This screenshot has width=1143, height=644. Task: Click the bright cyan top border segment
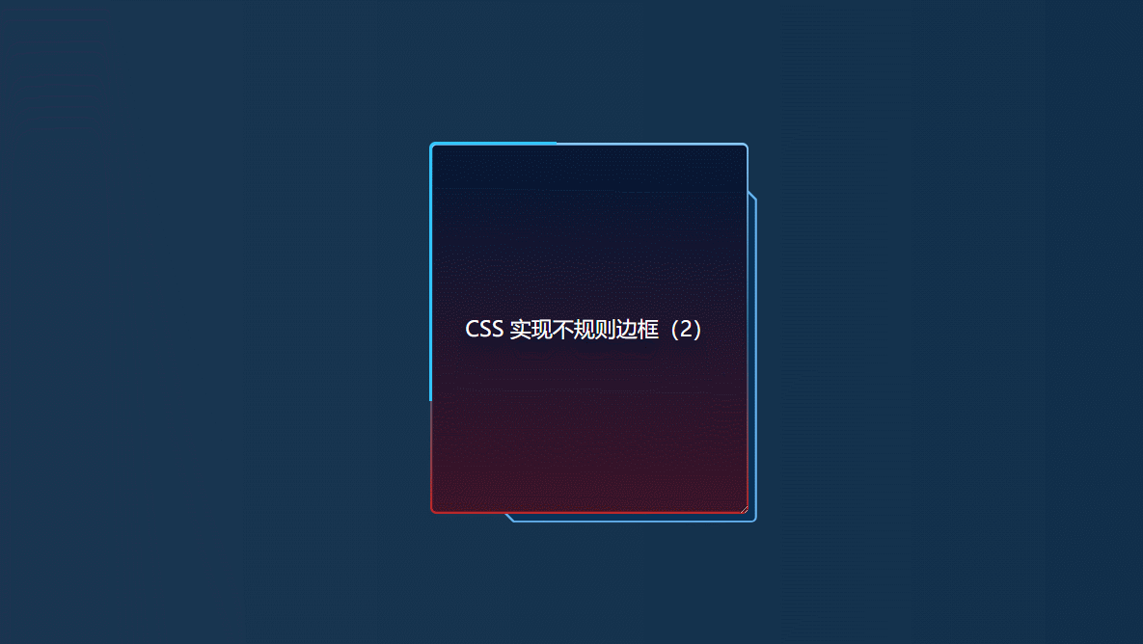tap(496, 145)
